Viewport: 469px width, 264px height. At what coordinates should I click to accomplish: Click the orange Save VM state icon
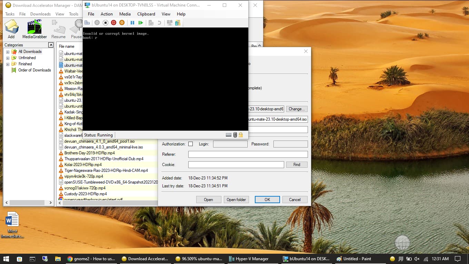(122, 23)
